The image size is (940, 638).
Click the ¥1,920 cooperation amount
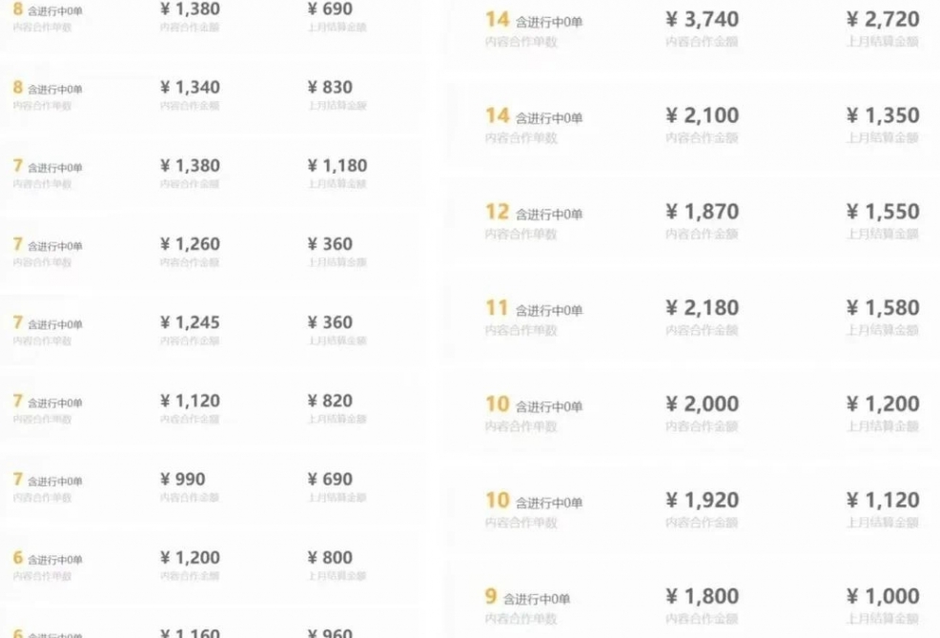704,499
